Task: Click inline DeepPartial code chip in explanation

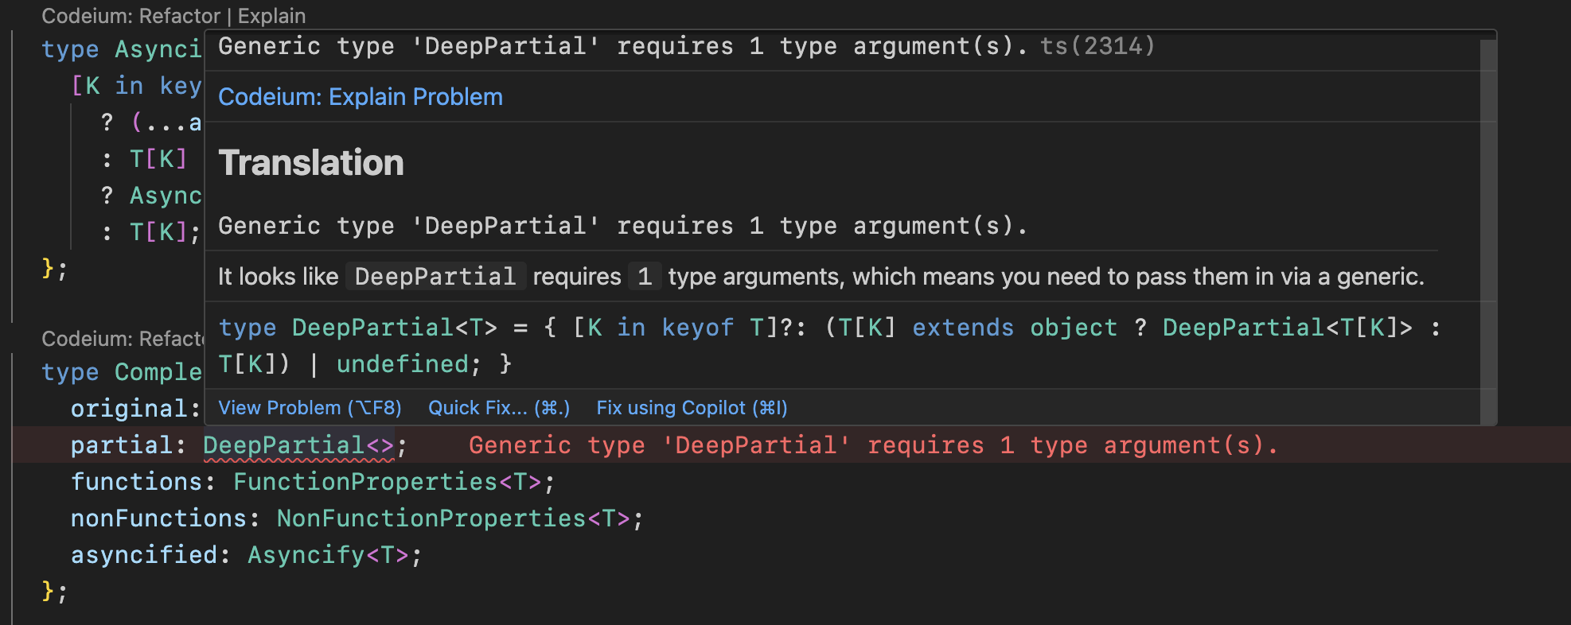Action: click(x=435, y=277)
